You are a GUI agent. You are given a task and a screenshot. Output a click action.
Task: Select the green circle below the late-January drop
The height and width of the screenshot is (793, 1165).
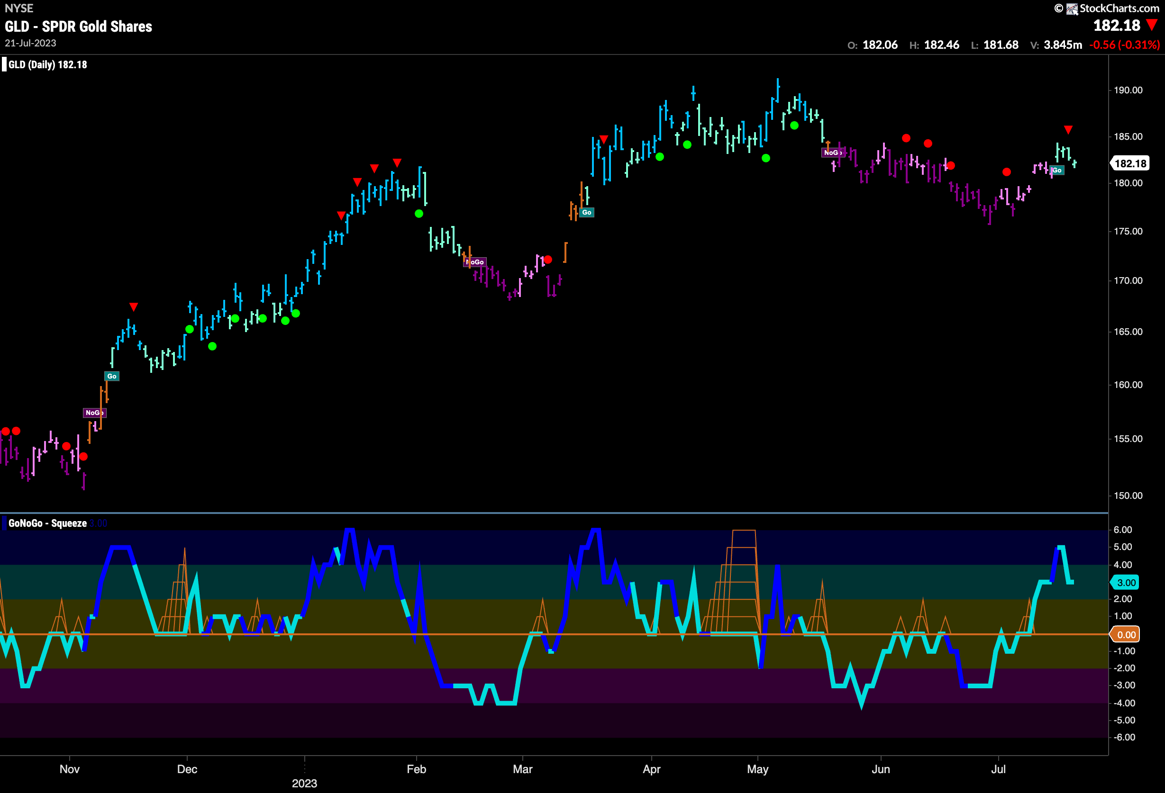[x=419, y=214]
